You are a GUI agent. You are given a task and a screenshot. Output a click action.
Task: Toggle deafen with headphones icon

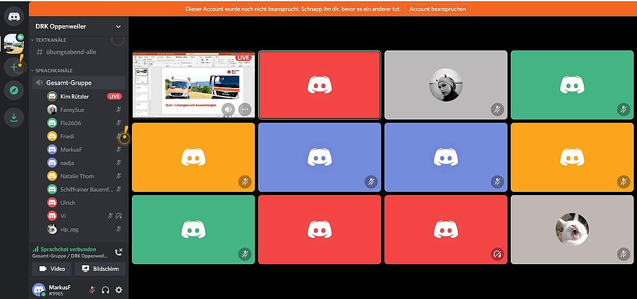106,290
